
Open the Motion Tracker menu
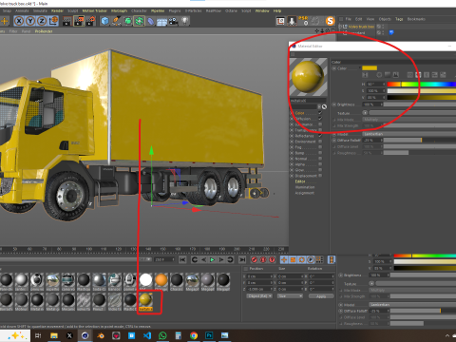(x=95, y=10)
